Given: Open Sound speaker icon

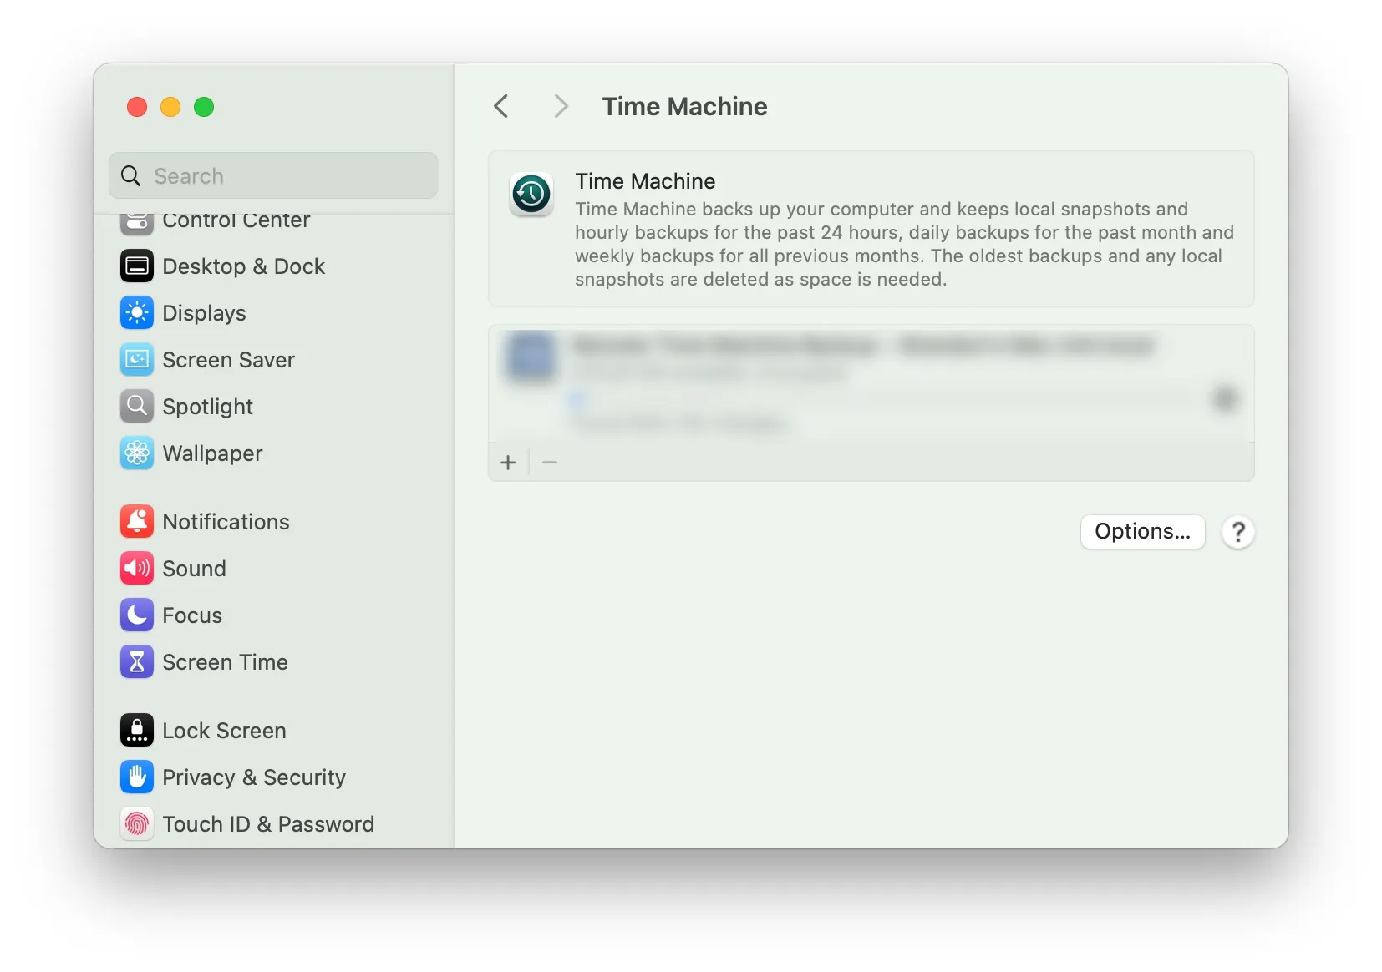Looking at the screenshot, I should coord(137,569).
